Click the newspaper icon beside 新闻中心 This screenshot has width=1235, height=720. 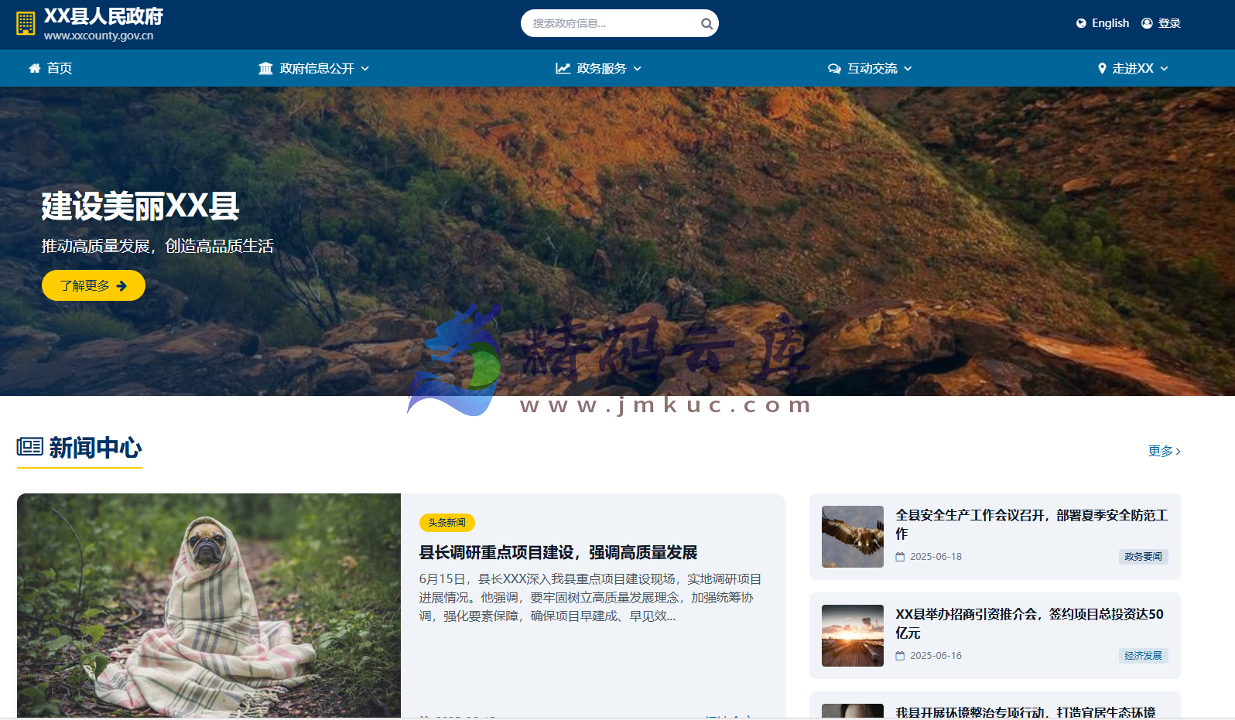point(30,446)
